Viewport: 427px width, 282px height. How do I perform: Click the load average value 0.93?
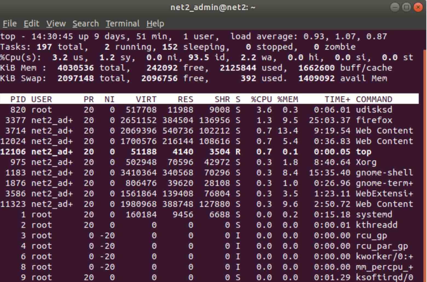click(x=314, y=36)
